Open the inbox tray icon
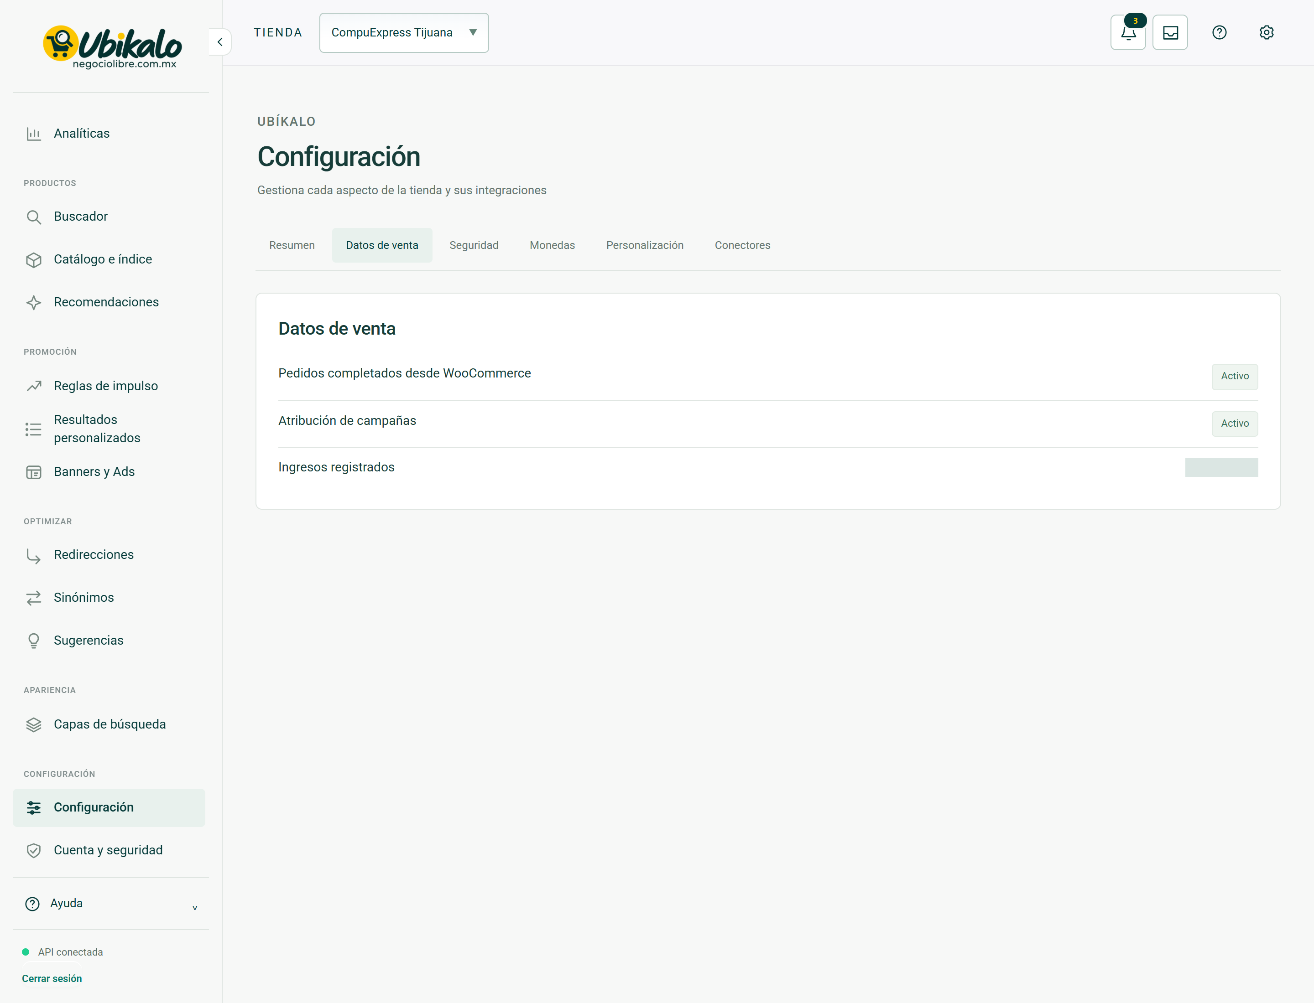The height and width of the screenshot is (1003, 1314). click(x=1170, y=32)
